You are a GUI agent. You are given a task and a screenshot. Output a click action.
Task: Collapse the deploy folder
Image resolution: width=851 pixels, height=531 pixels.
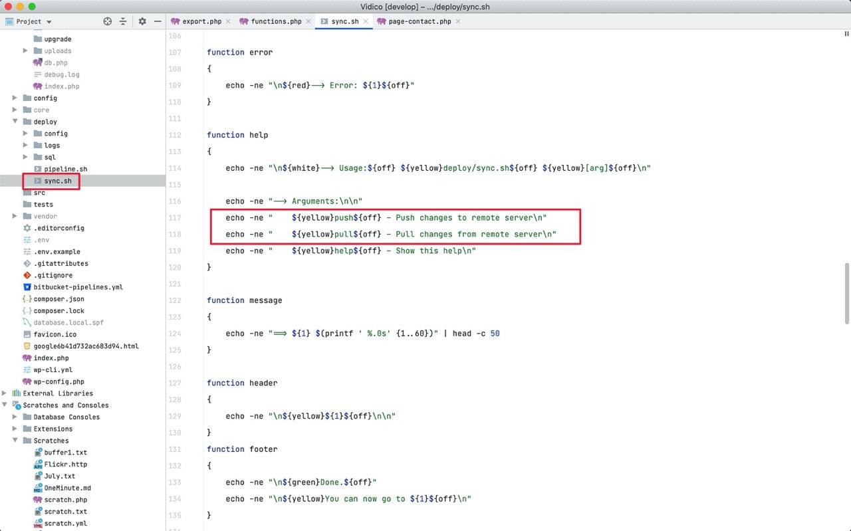pos(15,122)
